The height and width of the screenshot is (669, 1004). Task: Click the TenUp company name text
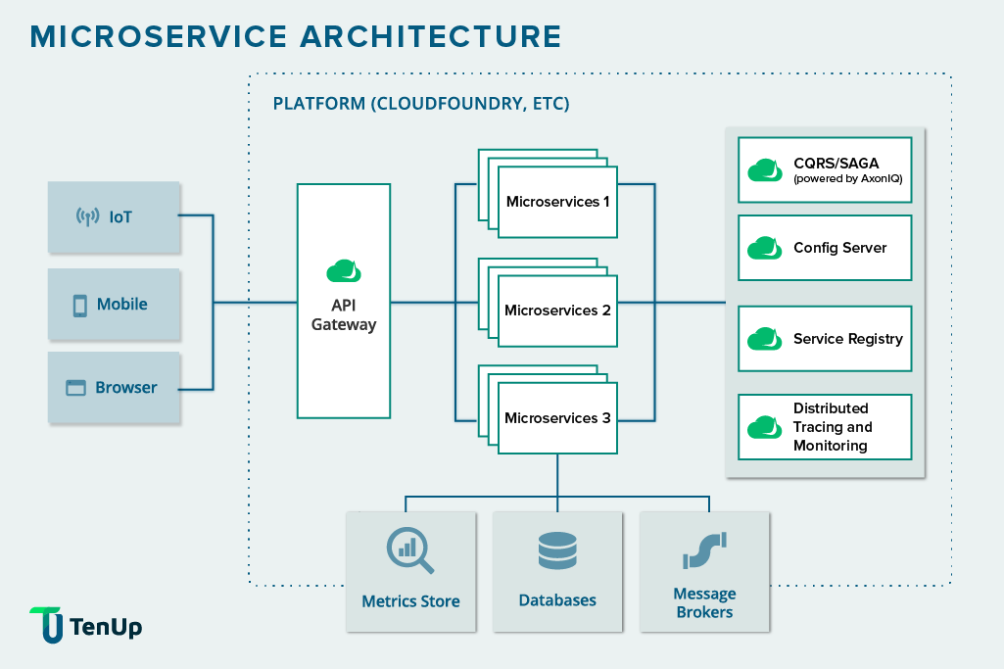pos(103,628)
